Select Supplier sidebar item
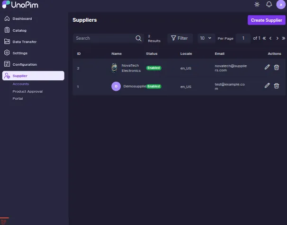The width and height of the screenshot is (287, 225). click(x=33, y=76)
